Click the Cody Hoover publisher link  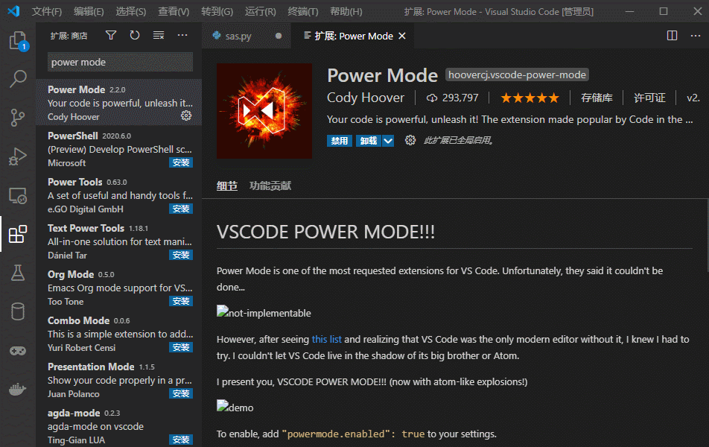(366, 98)
